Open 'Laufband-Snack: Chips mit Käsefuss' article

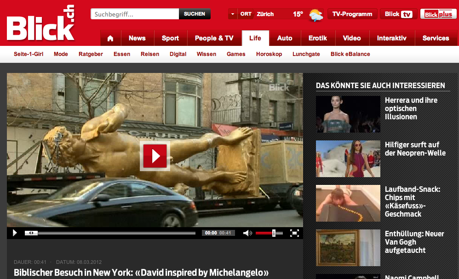[x=413, y=201]
